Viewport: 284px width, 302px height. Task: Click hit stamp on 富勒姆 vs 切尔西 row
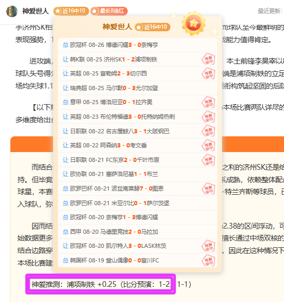(208, 73)
